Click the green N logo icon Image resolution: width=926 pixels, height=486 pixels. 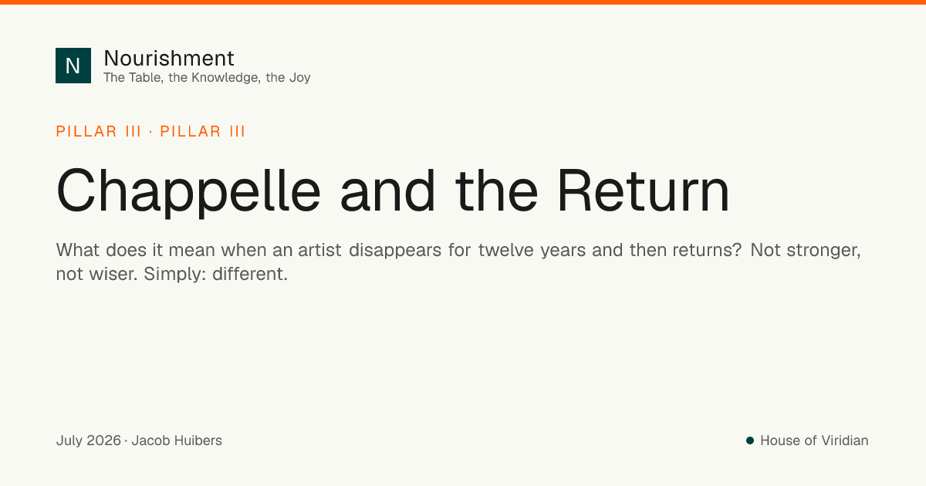coord(73,66)
